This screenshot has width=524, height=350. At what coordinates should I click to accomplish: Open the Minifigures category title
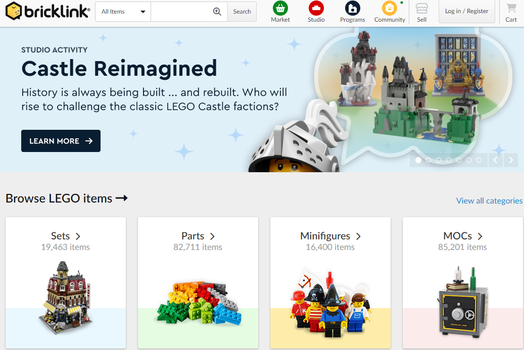[x=330, y=236]
